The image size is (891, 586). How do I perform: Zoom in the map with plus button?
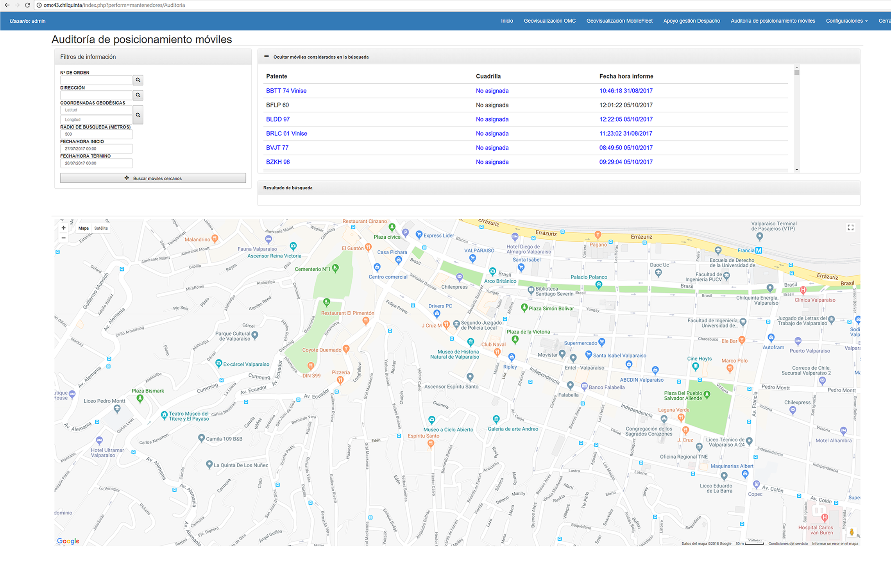63,228
